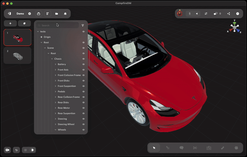Image resolution: width=247 pixels, height=157 pixels.
Task: Click the XYZ orientation gizmo
Action: pyautogui.click(x=235, y=27)
